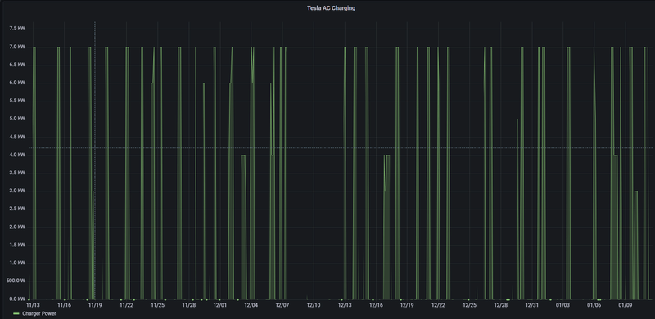Click the 1.5 kW y-axis label
Viewport: 655px width, 319px height.
(x=17, y=245)
